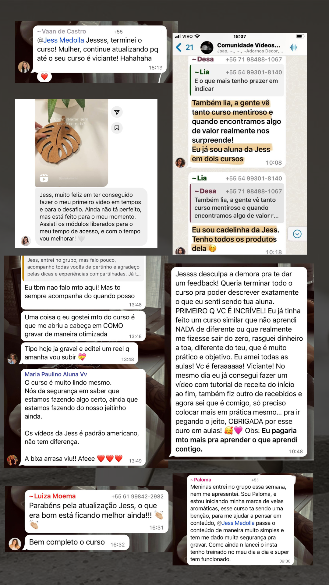Tap the back arrow next to 21

[179, 47]
